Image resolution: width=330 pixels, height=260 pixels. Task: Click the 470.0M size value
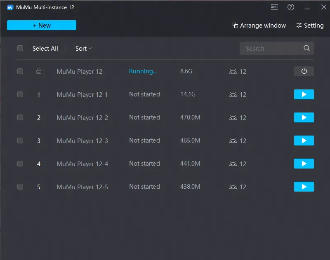(190, 117)
